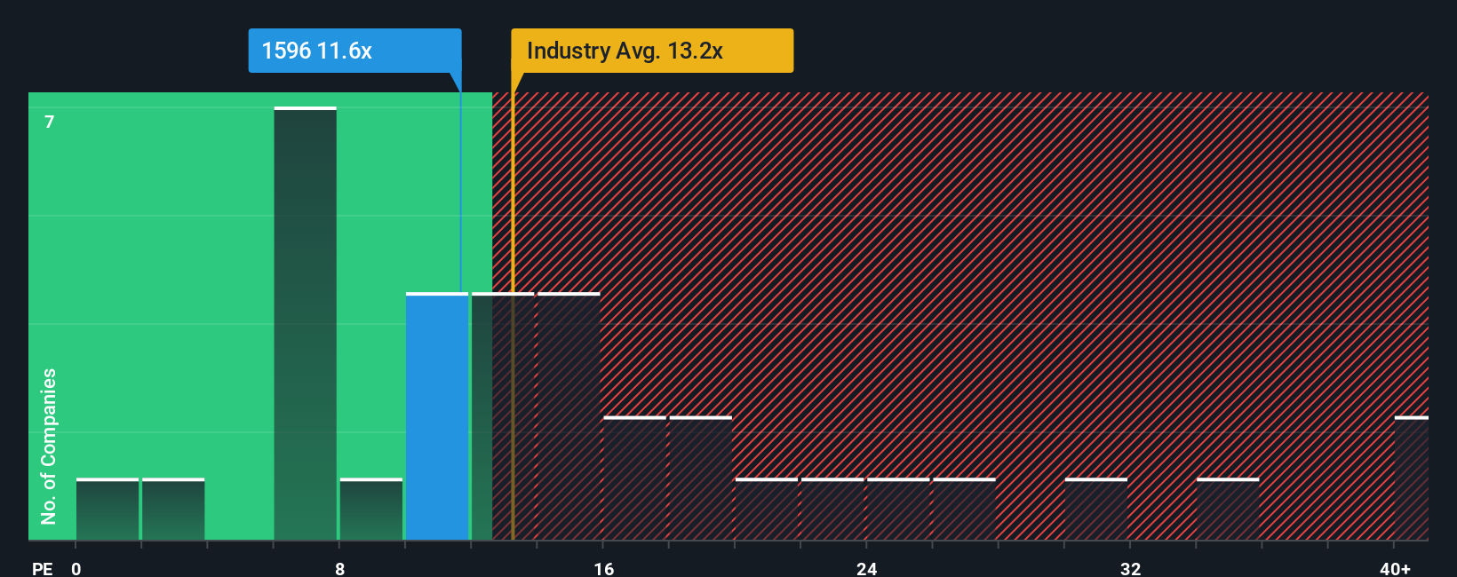Click the blue 1596 11.6x label
Screen dimensions: 1457x577
354,51
